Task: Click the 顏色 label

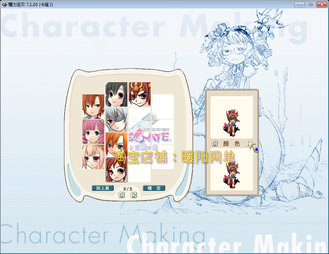Action: tap(232, 144)
